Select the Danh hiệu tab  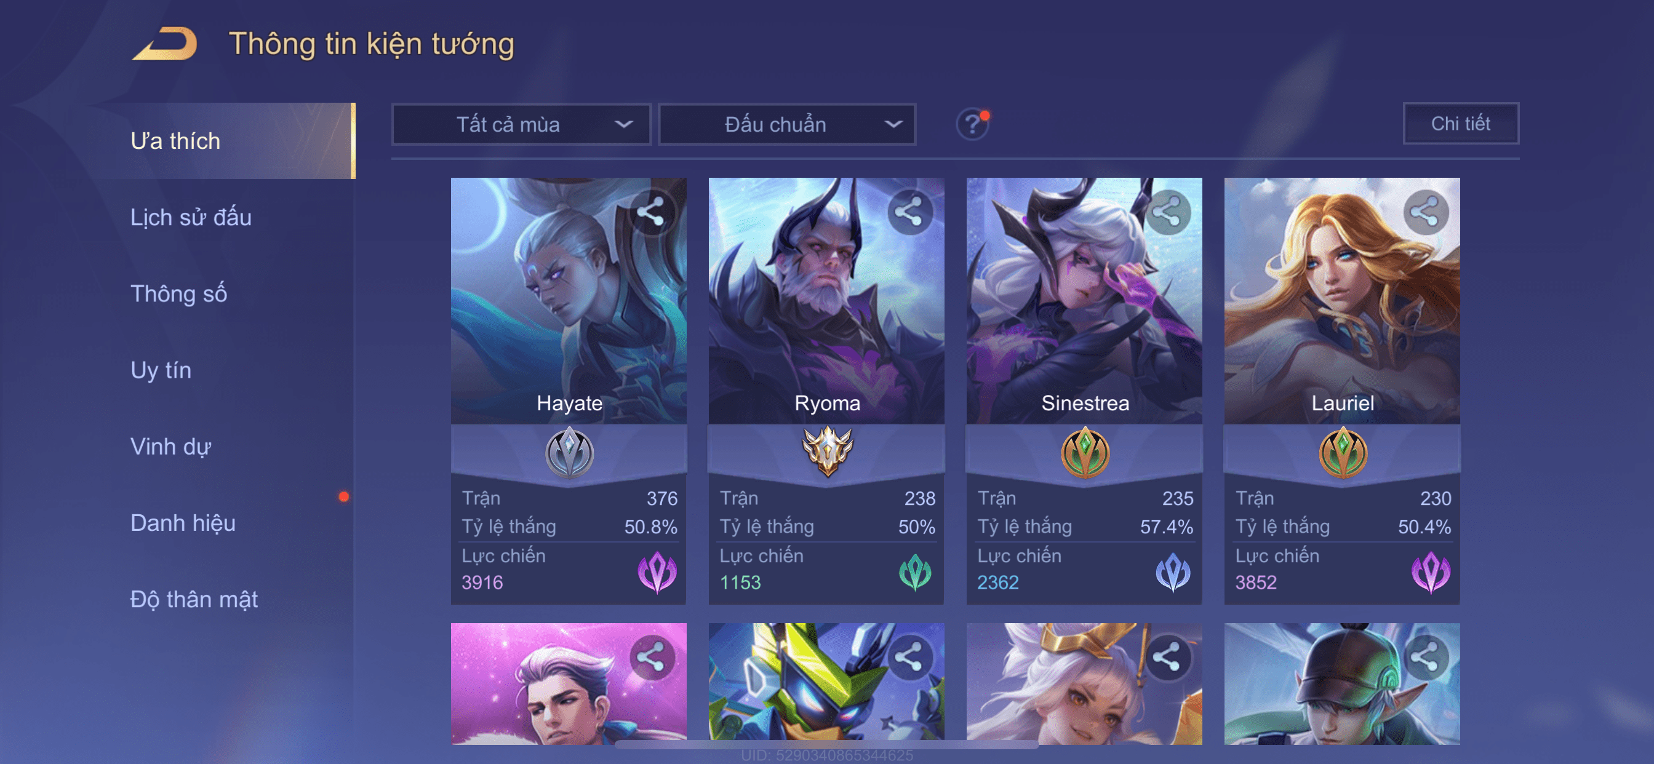point(183,523)
